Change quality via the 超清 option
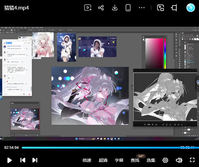The height and width of the screenshot is (167, 199). click(x=103, y=160)
